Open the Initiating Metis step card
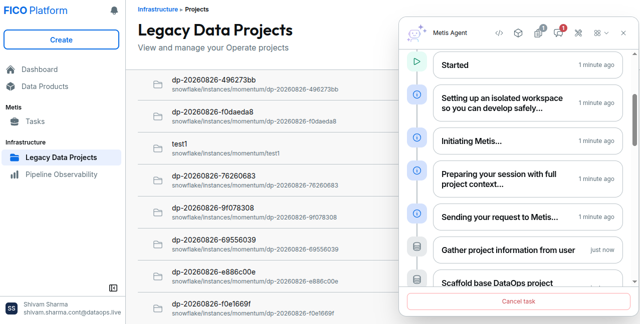The image size is (640, 324). coord(528,141)
